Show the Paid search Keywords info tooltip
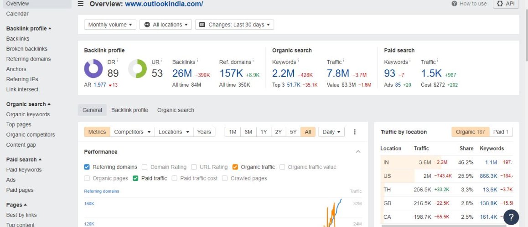Screen dimensions: 528x227 pyautogui.click(x=410, y=61)
